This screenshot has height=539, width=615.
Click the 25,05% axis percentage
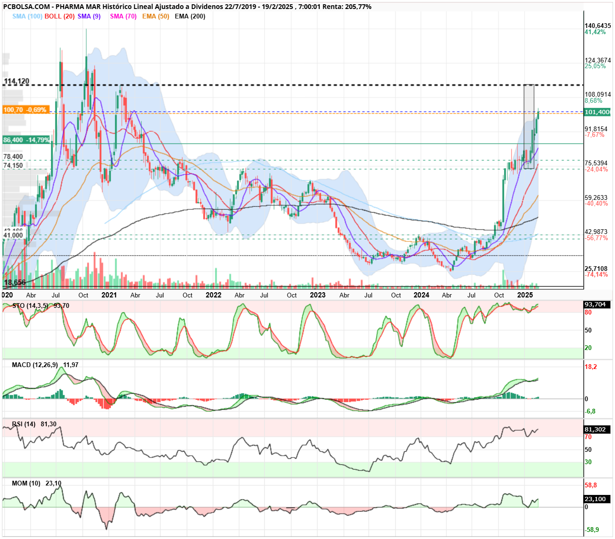pos(595,66)
